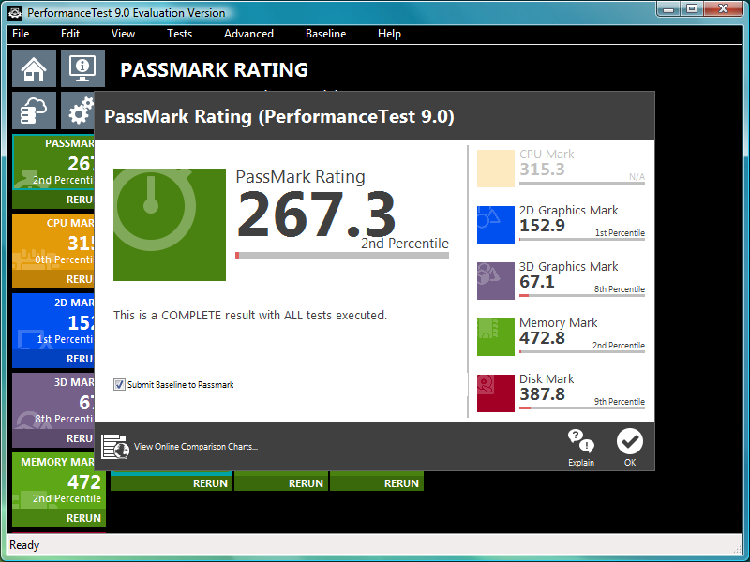Open the Tests menu
Screen dimensions: 750x562
179,34
